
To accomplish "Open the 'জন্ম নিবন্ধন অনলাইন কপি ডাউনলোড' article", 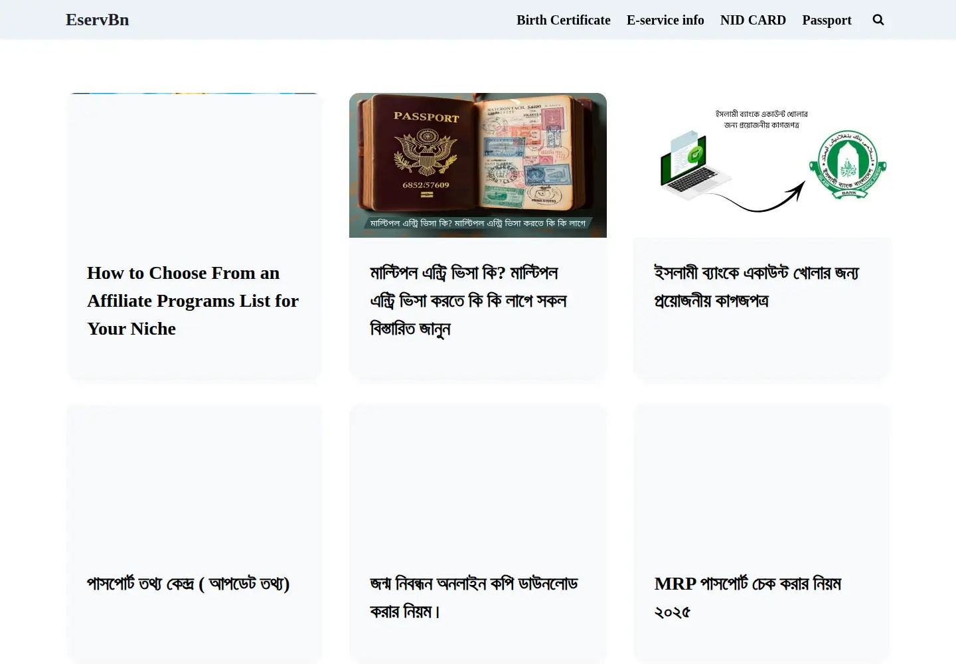I will tap(474, 598).
